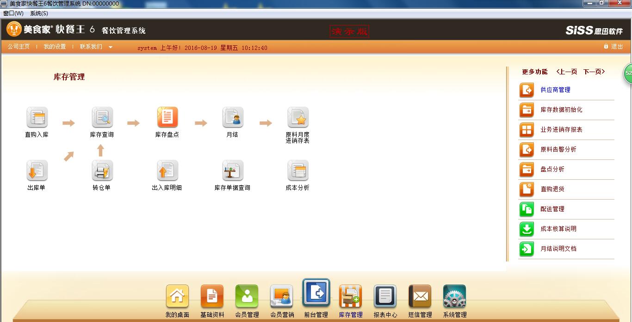Open the 出入库明细 details icon
This screenshot has width=632, height=322.
coord(167,170)
